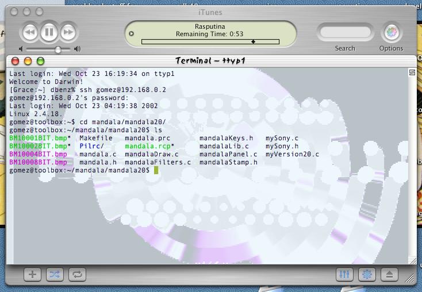Click mandalaDraw.c in the ls output
This screenshot has width=422, height=292.
(x=152, y=154)
